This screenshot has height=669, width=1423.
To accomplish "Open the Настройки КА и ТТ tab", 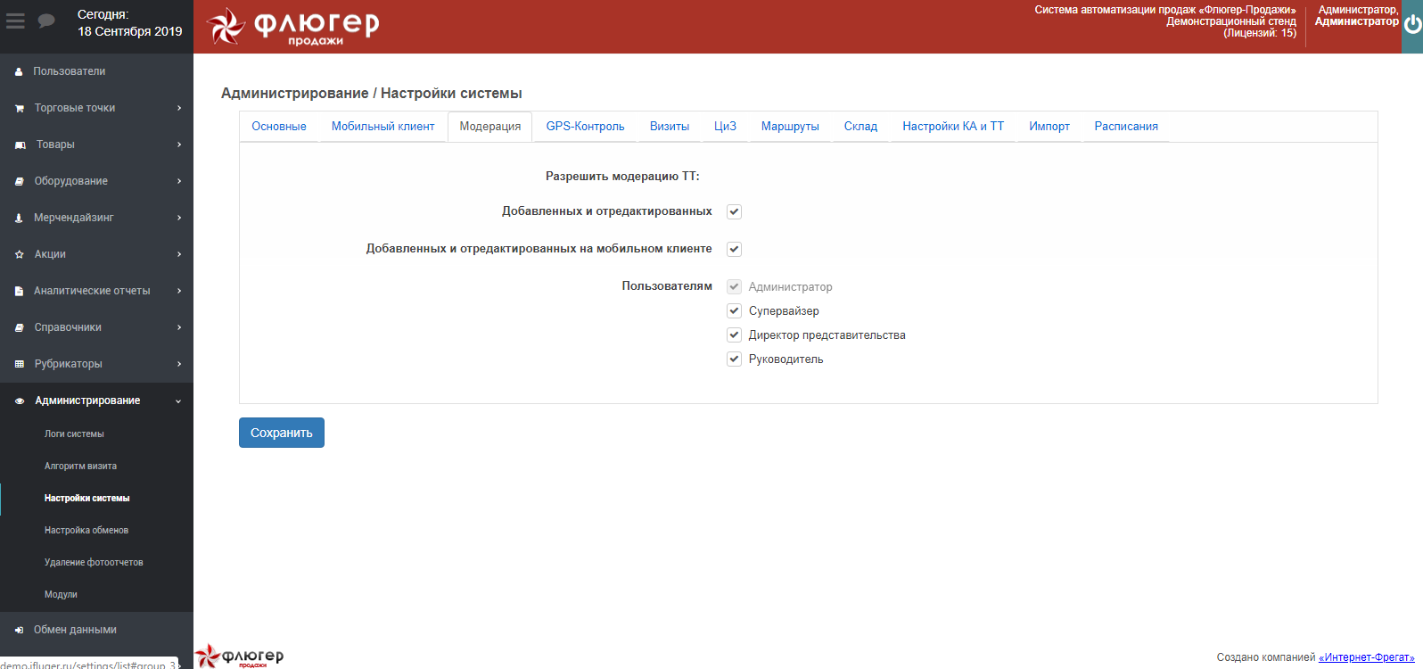I will pos(953,127).
